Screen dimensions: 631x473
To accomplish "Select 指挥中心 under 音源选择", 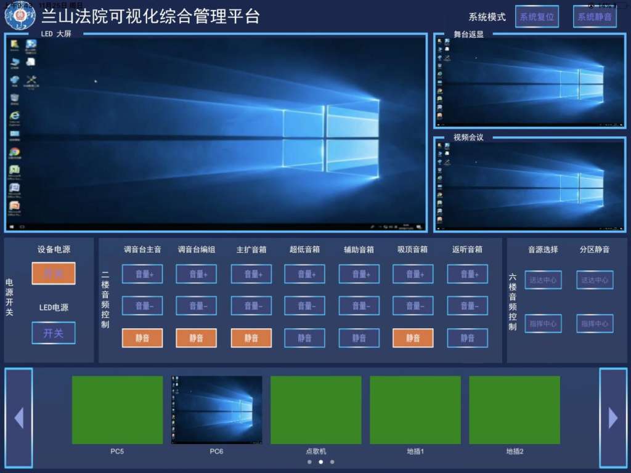I will click(543, 323).
